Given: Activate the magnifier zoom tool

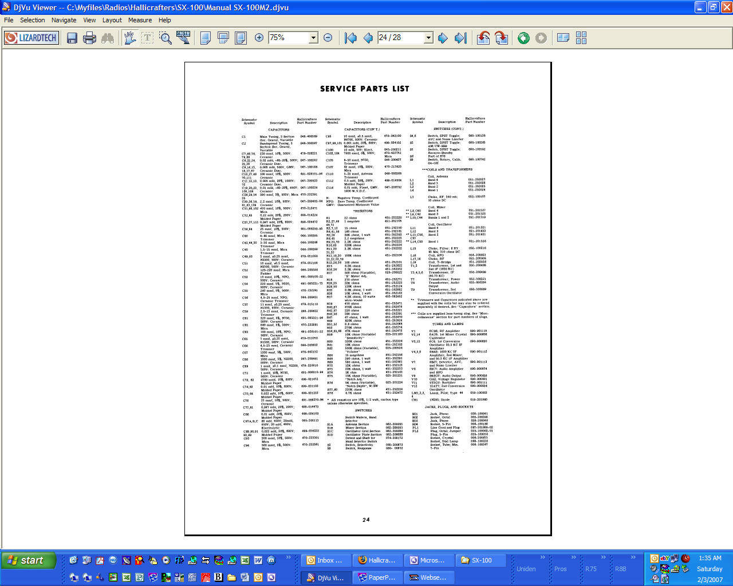Looking at the screenshot, I should pos(165,38).
